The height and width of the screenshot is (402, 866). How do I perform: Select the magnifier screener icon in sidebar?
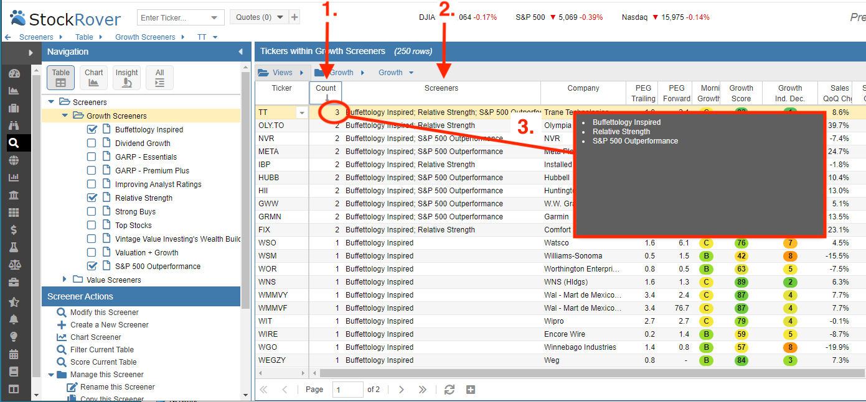pos(14,143)
